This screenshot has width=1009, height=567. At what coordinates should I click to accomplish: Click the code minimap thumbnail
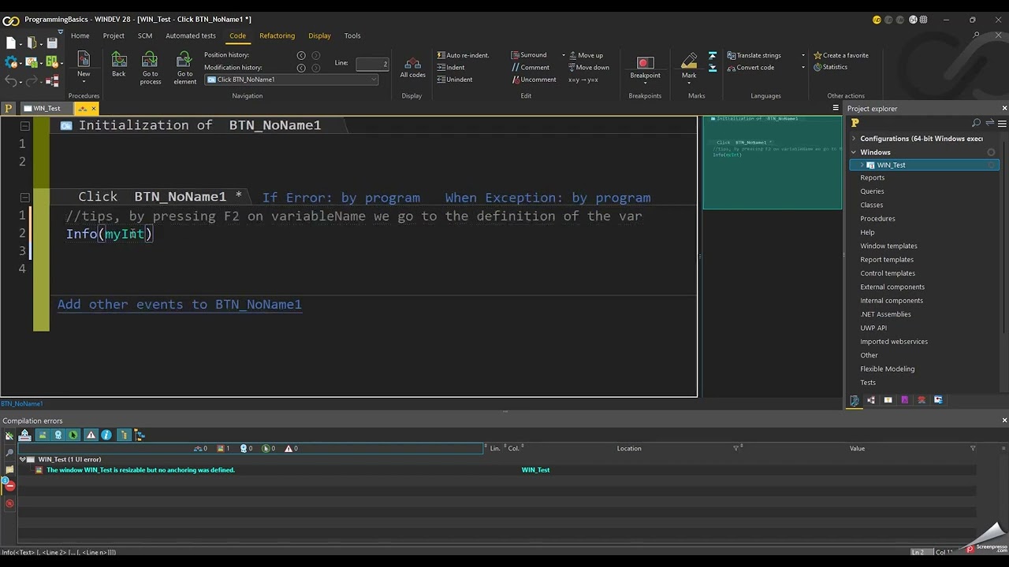click(x=772, y=162)
